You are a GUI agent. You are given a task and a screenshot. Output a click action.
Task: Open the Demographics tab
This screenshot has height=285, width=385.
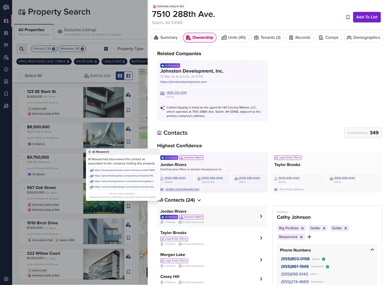[x=363, y=38]
